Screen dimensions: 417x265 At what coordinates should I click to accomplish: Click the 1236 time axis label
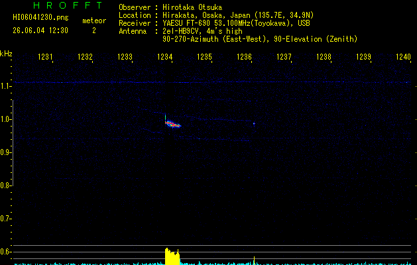point(244,56)
